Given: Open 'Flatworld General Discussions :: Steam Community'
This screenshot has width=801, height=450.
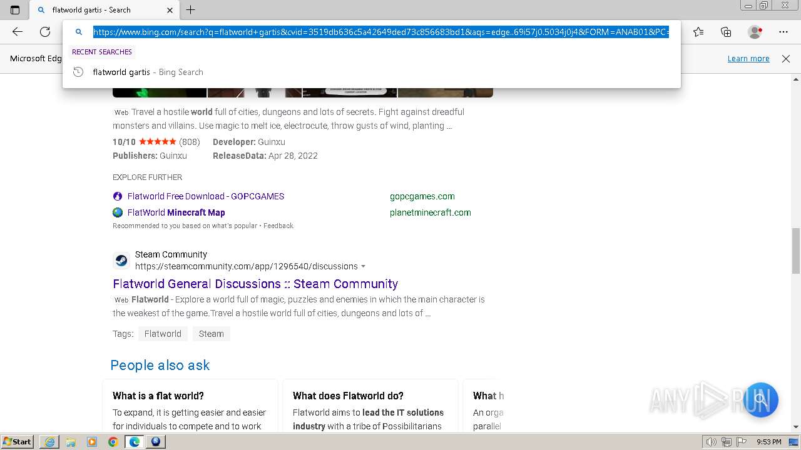Looking at the screenshot, I should click(x=255, y=284).
